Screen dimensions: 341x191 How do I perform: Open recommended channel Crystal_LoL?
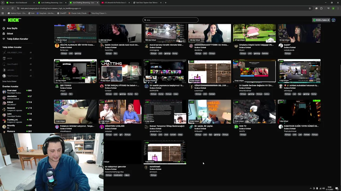coord(17,121)
